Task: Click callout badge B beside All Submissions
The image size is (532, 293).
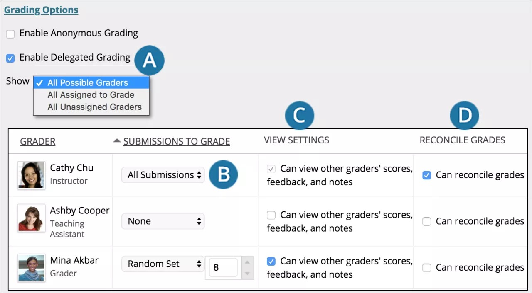Action: (x=223, y=174)
